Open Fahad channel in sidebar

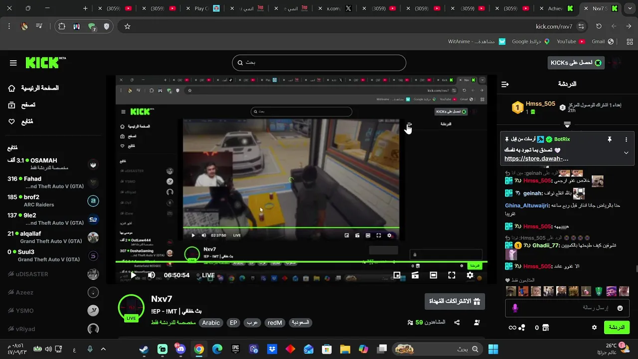(x=52, y=182)
